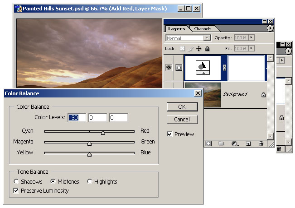The height and width of the screenshot is (208, 295).
Task: Minimize the Painted Hills Sunset window
Action: (x=181, y=9)
